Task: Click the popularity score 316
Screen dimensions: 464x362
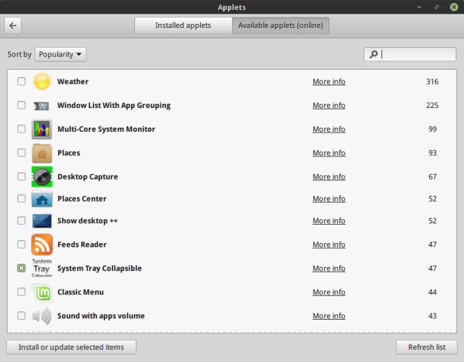Action: [x=432, y=81]
